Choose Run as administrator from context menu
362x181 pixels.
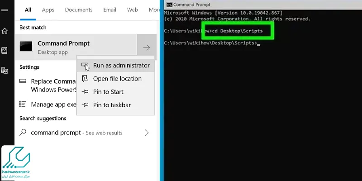pos(115,66)
